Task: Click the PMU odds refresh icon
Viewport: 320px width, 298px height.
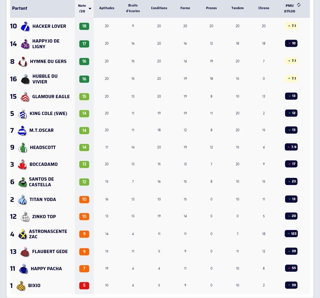Action: tap(299, 5)
